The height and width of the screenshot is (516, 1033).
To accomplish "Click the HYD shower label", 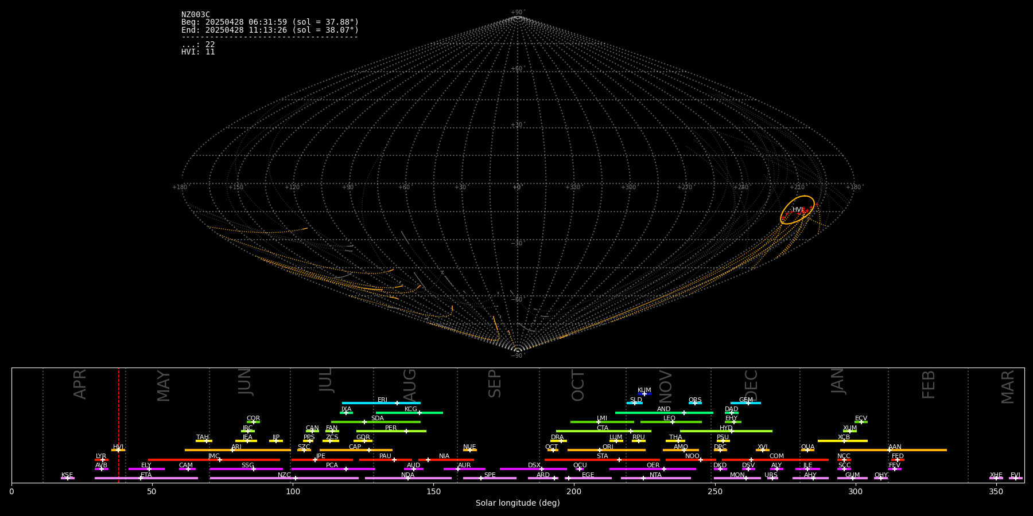I will 726,428.
